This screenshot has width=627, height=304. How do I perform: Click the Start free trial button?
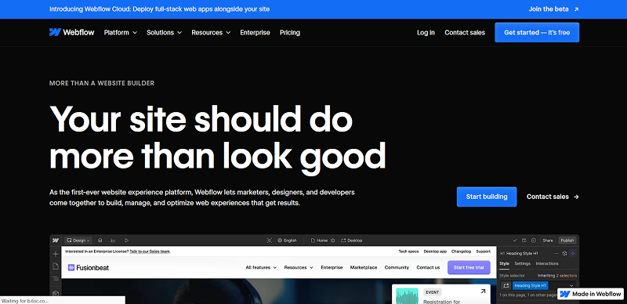(x=469, y=268)
